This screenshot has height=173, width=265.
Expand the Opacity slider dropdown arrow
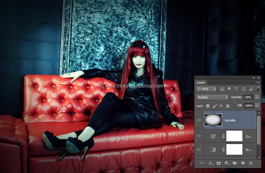coord(257,97)
